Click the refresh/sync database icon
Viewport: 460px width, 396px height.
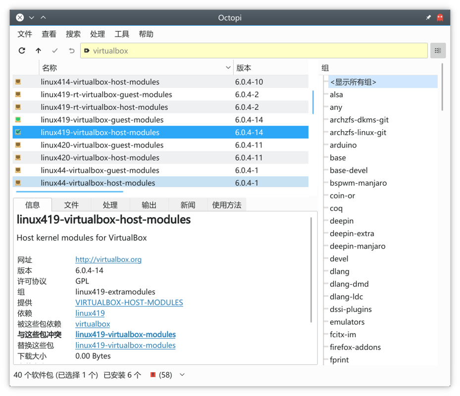(x=22, y=50)
